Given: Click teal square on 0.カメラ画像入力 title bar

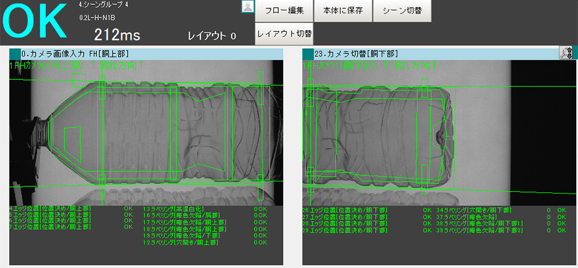Looking at the screenshot, I should (14, 53).
